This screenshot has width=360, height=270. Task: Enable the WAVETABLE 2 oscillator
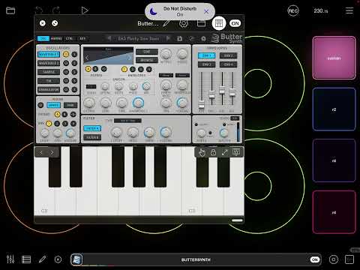click(49, 63)
